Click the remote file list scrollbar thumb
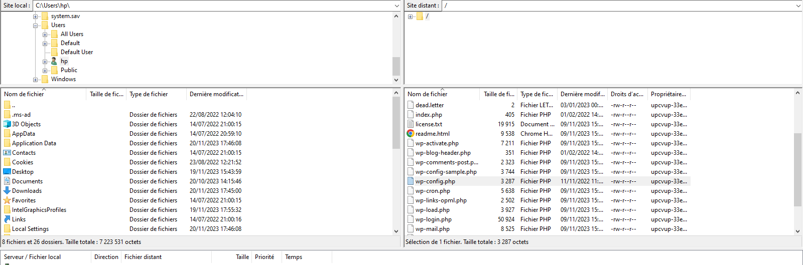 (797, 170)
